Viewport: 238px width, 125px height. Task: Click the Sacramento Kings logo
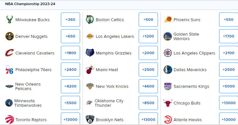168,86
